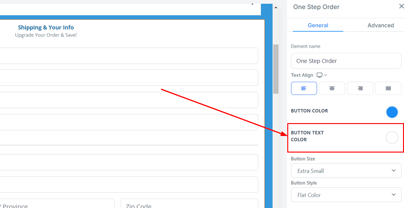The image size is (404, 208).
Task: Select the center text align icon
Action: 332,88
